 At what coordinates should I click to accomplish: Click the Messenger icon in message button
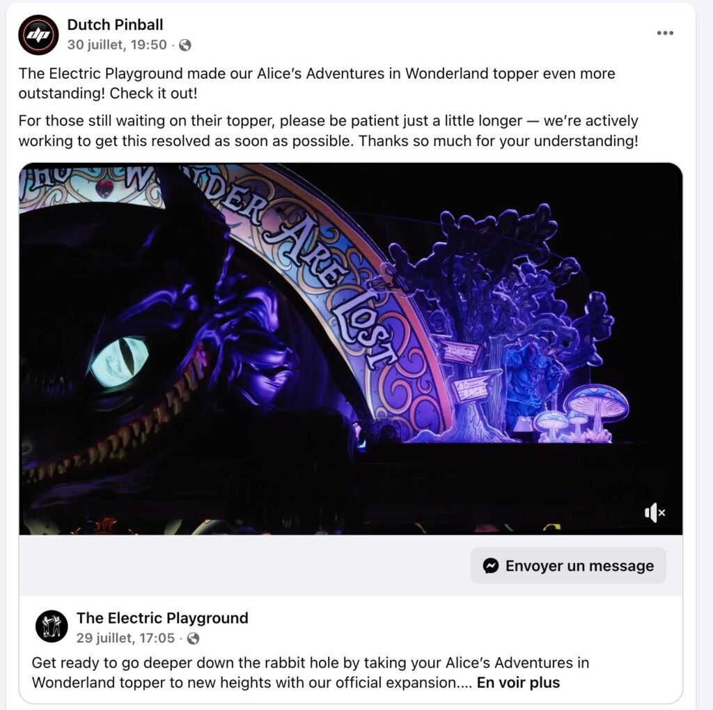[491, 565]
